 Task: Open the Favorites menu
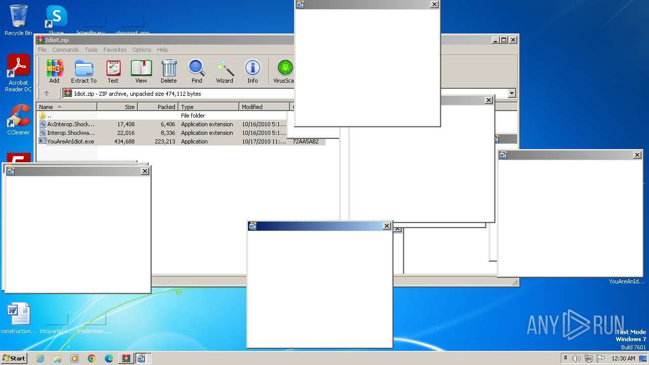click(x=115, y=50)
